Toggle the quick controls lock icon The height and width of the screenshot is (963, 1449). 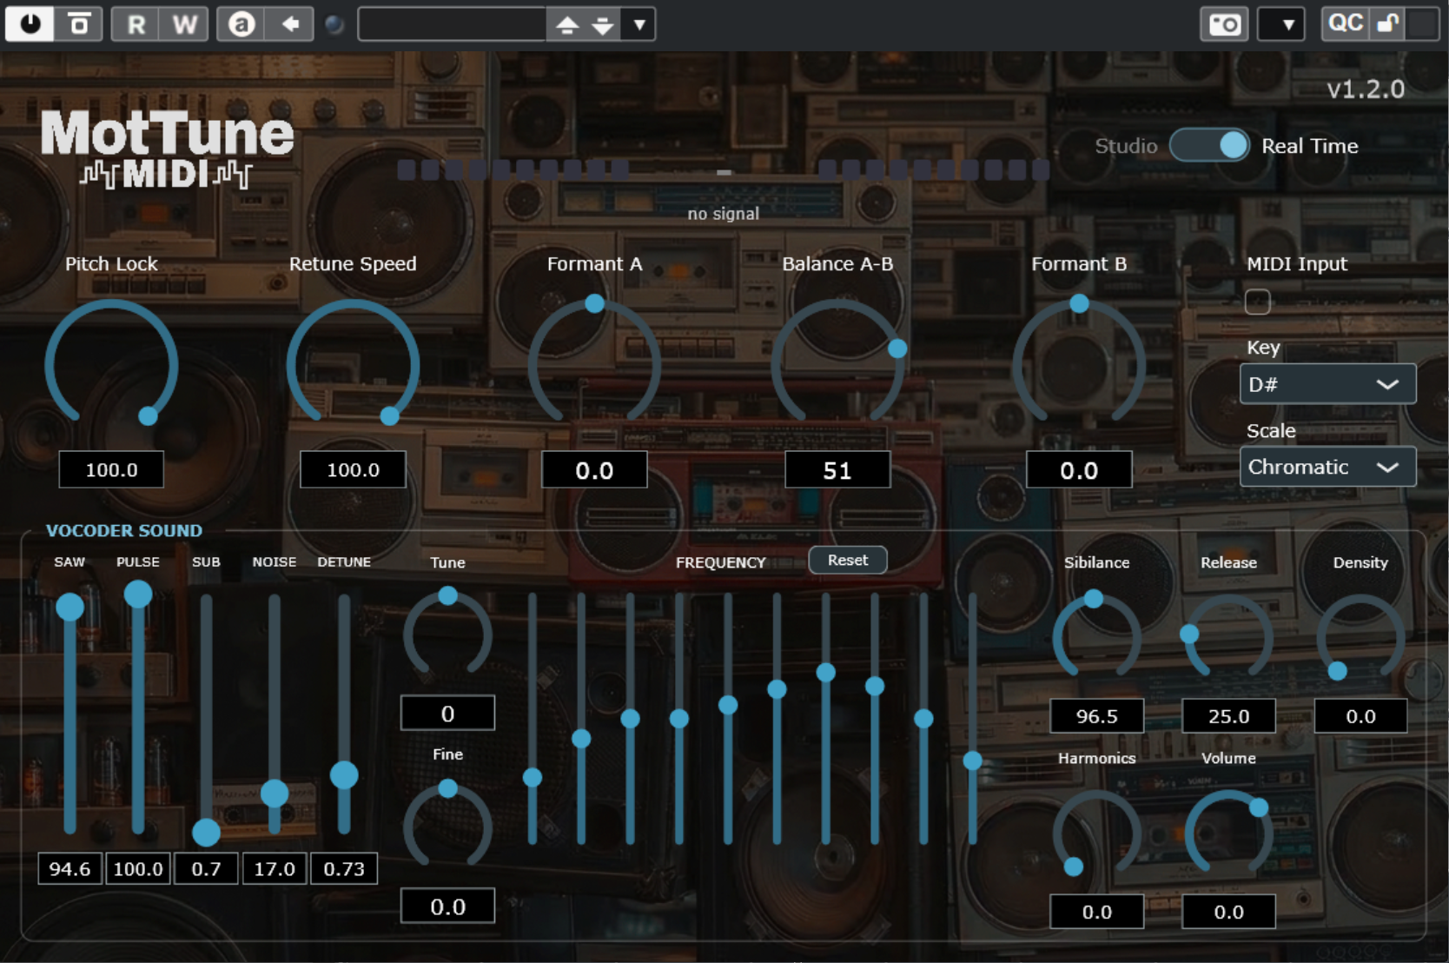pyautogui.click(x=1388, y=23)
